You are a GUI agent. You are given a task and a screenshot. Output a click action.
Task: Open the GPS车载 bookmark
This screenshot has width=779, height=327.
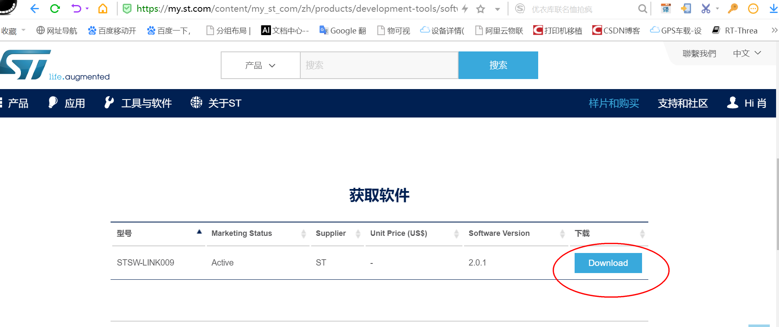click(x=676, y=31)
